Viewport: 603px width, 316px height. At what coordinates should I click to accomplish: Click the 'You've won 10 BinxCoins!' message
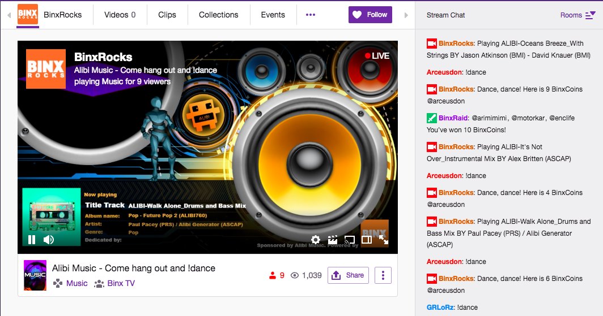[466, 130]
